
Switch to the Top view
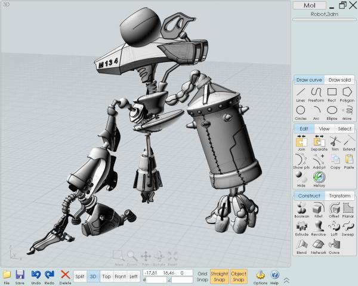[106, 276]
